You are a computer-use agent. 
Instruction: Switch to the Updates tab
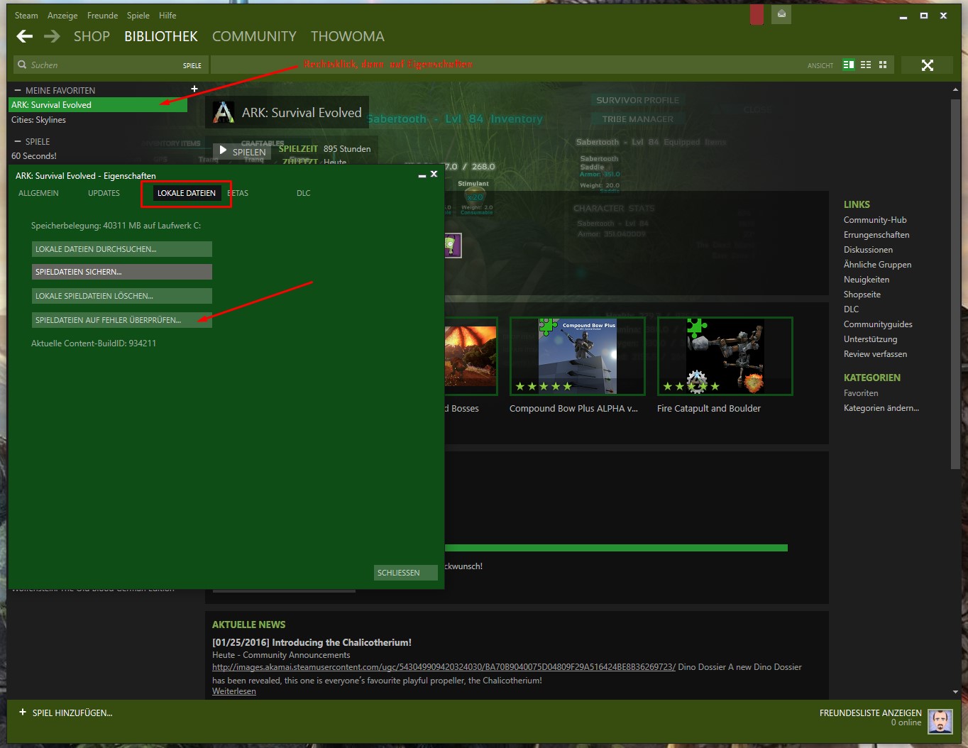coord(104,193)
